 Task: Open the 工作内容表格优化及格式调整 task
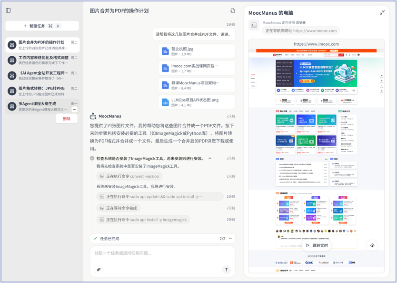tap(43, 60)
